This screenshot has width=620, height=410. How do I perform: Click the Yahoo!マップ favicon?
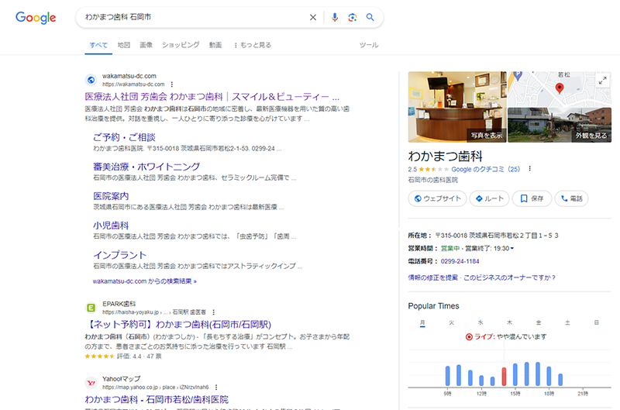click(x=91, y=383)
